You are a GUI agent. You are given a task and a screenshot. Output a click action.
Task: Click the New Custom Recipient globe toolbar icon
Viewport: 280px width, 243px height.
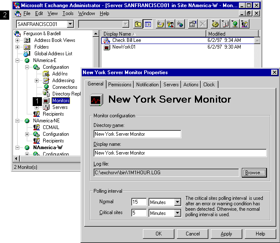point(180,24)
